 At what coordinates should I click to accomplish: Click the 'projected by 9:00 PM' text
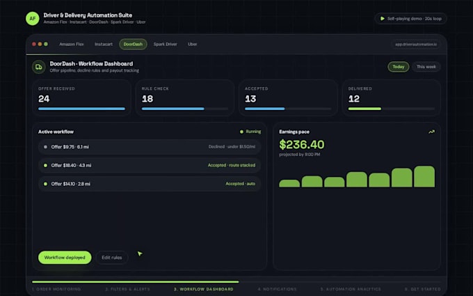pyautogui.click(x=300, y=155)
